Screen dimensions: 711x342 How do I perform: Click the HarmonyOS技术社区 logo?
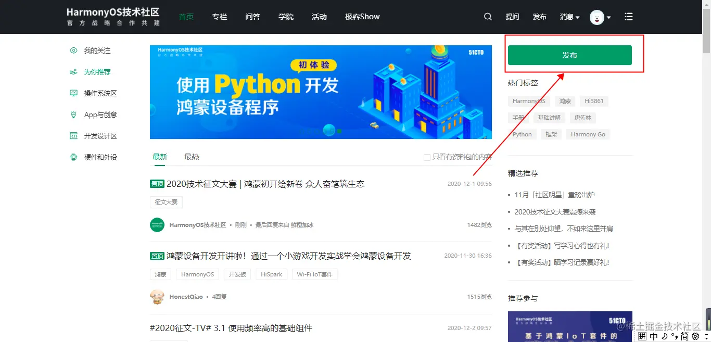coord(113,17)
